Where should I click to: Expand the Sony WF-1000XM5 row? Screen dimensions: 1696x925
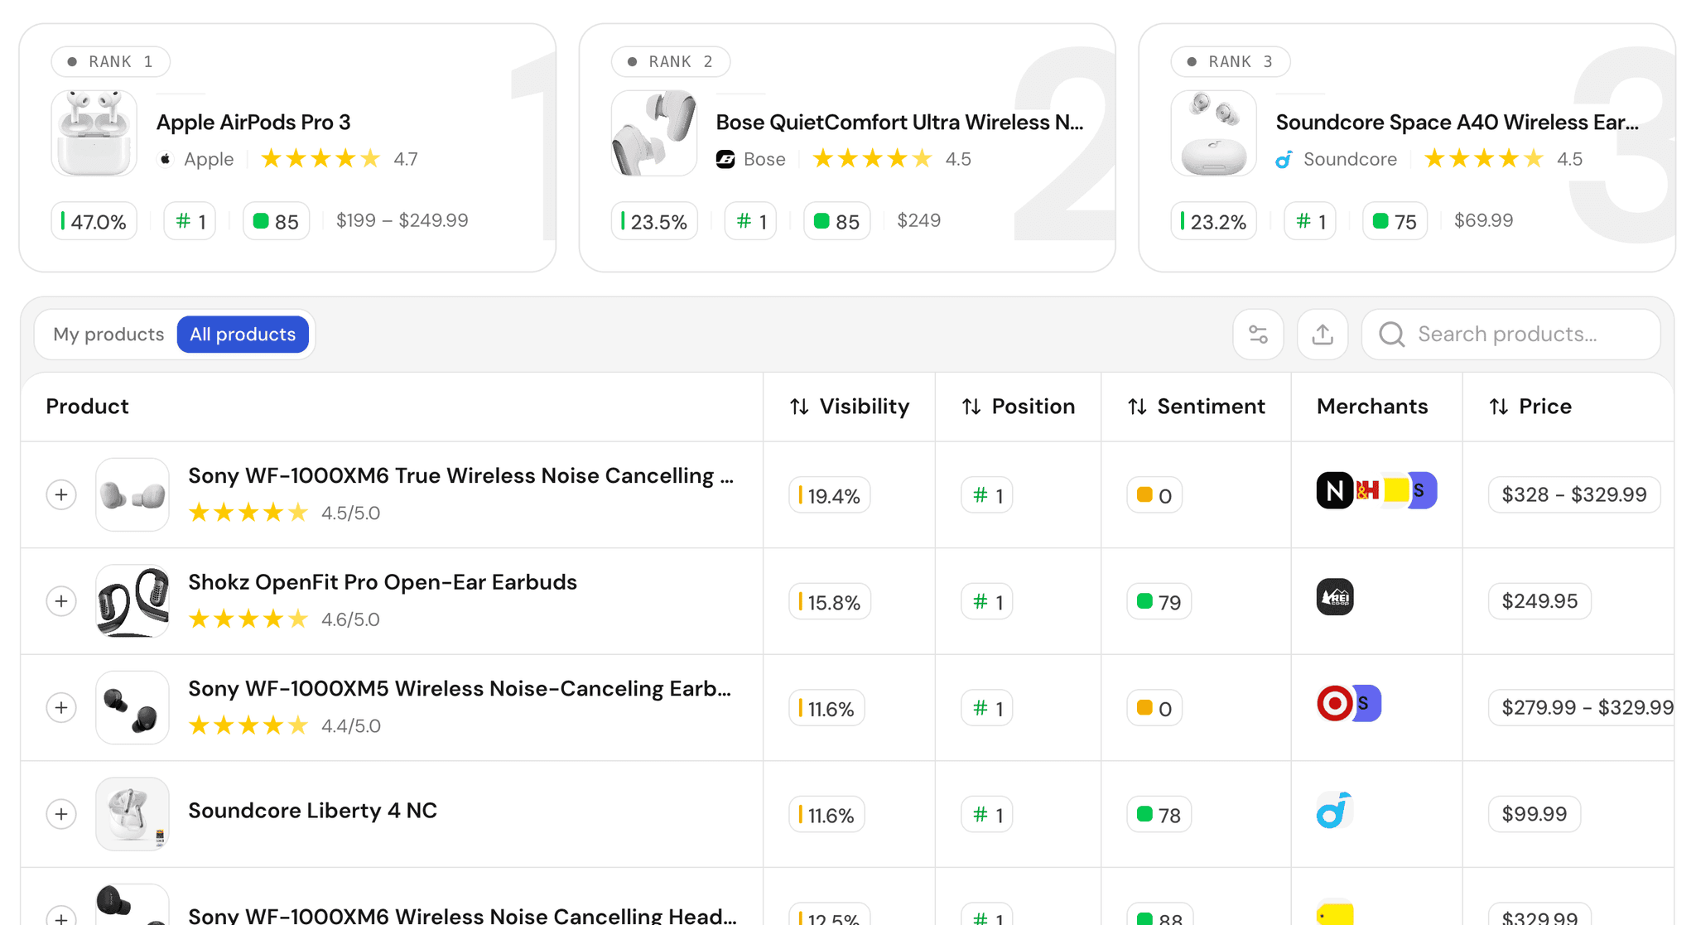coord(61,708)
